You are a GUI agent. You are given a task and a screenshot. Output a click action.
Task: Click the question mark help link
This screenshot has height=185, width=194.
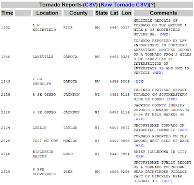point(152,5)
